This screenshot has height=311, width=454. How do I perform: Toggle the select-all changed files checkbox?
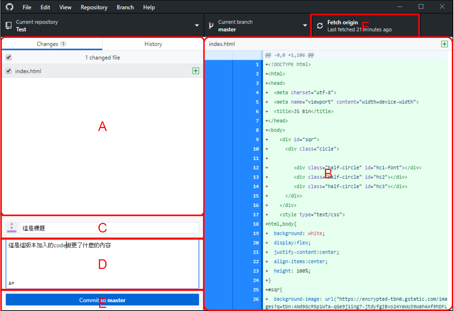9,57
